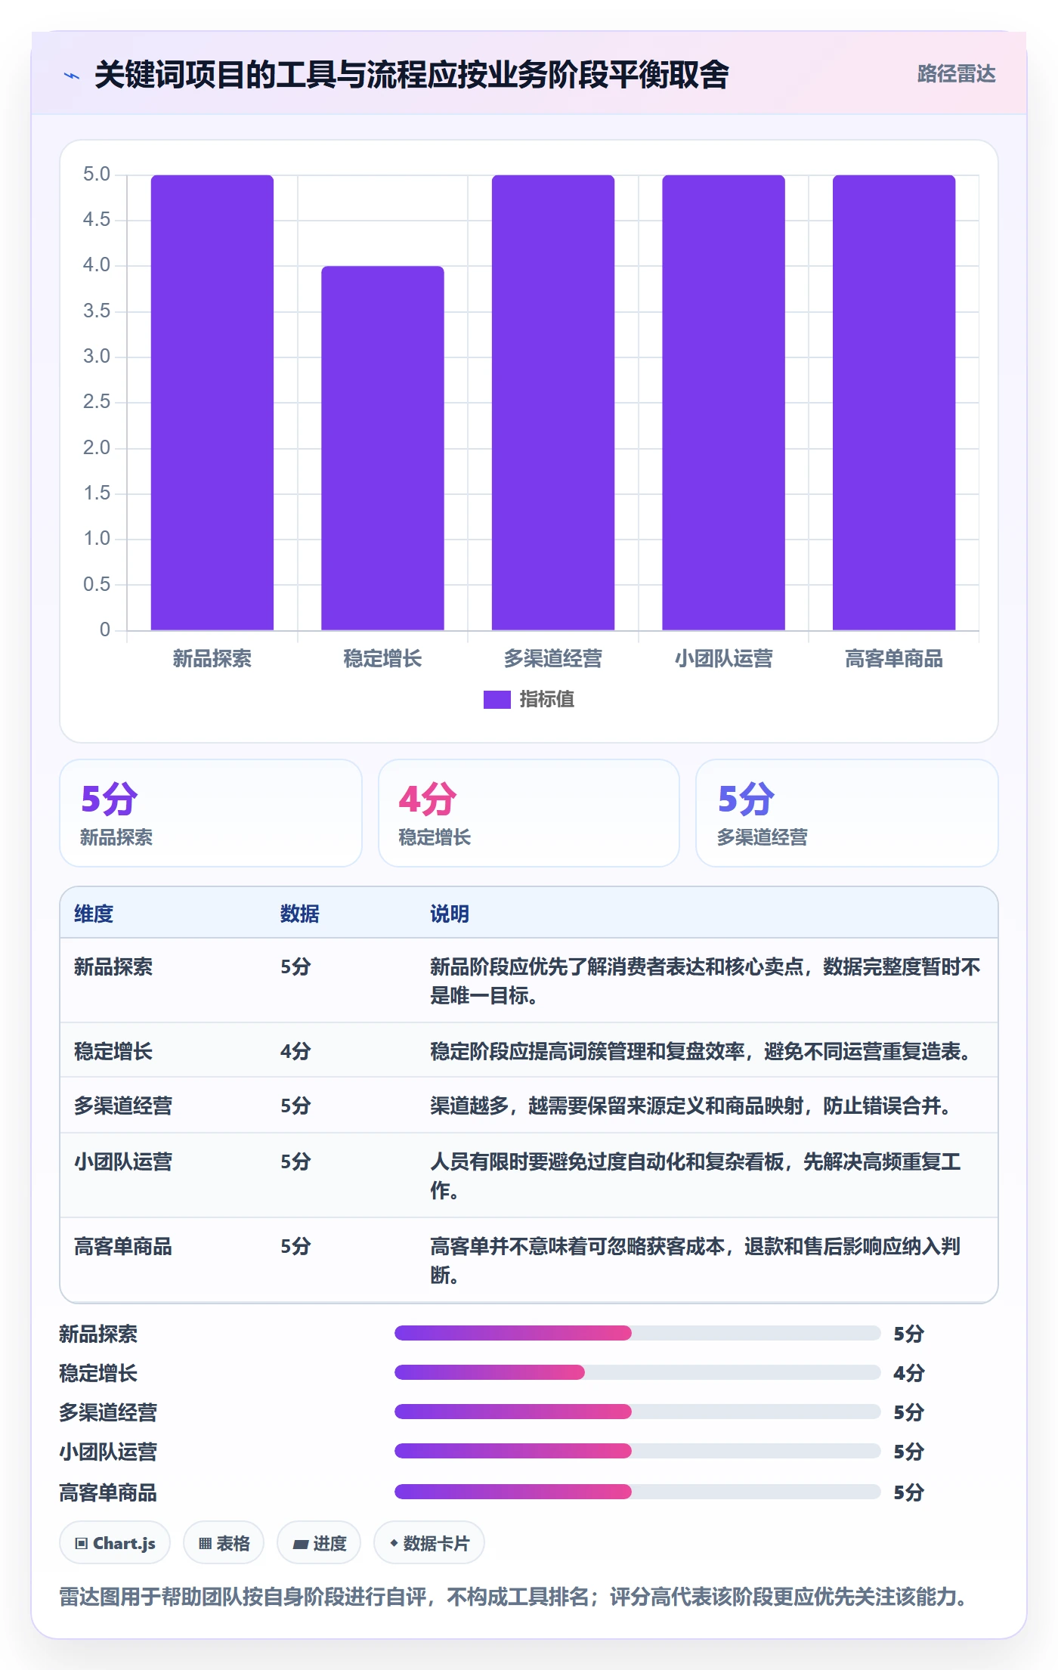
Task: Click the 进度 tag chip
Action: coord(319,1543)
